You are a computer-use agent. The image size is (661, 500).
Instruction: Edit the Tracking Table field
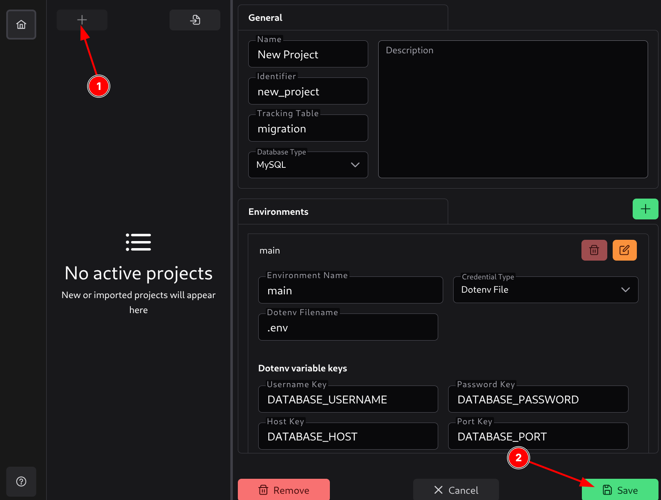pyautogui.click(x=308, y=128)
